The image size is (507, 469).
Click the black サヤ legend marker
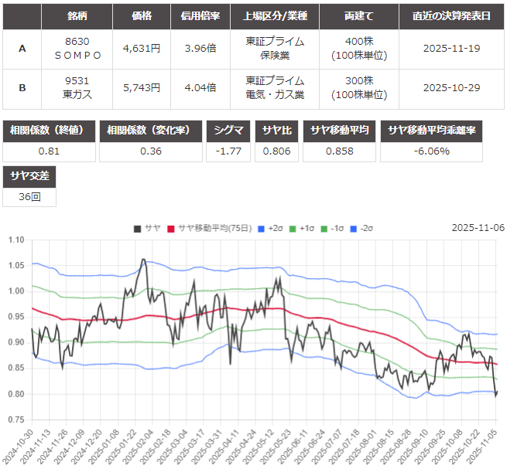pos(137,228)
